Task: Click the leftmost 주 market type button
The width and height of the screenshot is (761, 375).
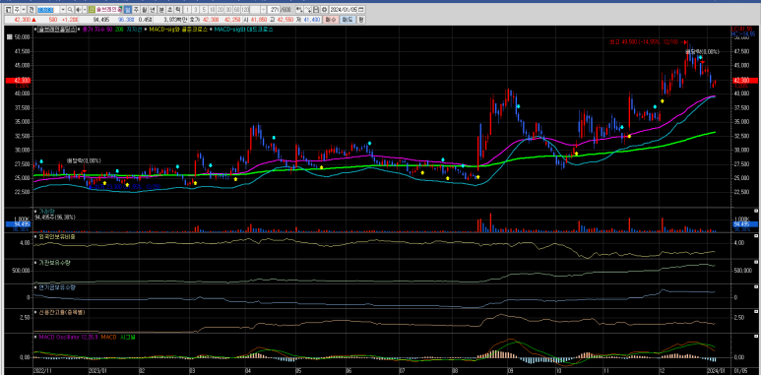Action: 17,10
